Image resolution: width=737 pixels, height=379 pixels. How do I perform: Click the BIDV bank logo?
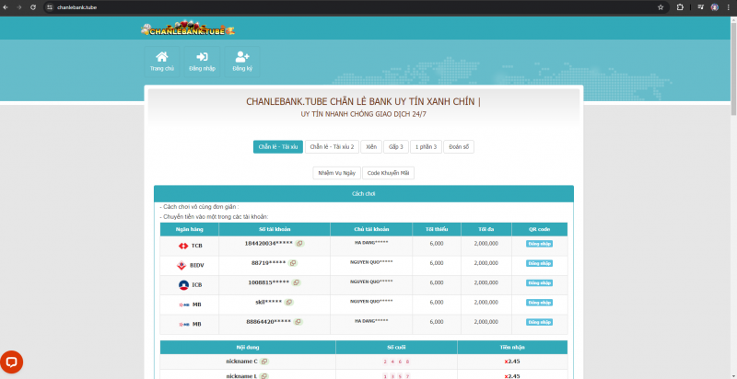[x=181, y=266]
